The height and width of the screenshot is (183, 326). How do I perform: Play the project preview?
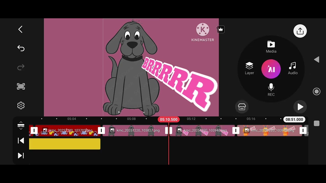pyautogui.click(x=300, y=107)
